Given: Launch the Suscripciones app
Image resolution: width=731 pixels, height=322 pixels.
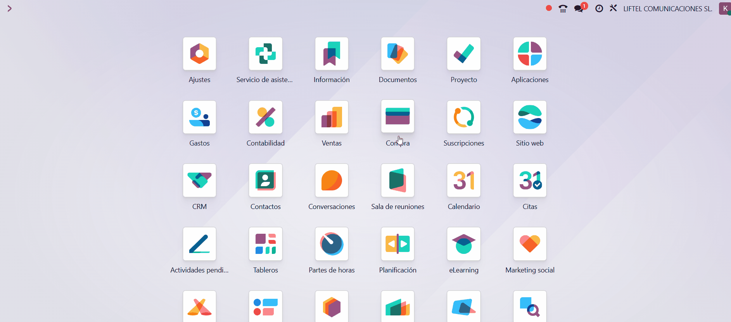Looking at the screenshot, I should tap(463, 117).
